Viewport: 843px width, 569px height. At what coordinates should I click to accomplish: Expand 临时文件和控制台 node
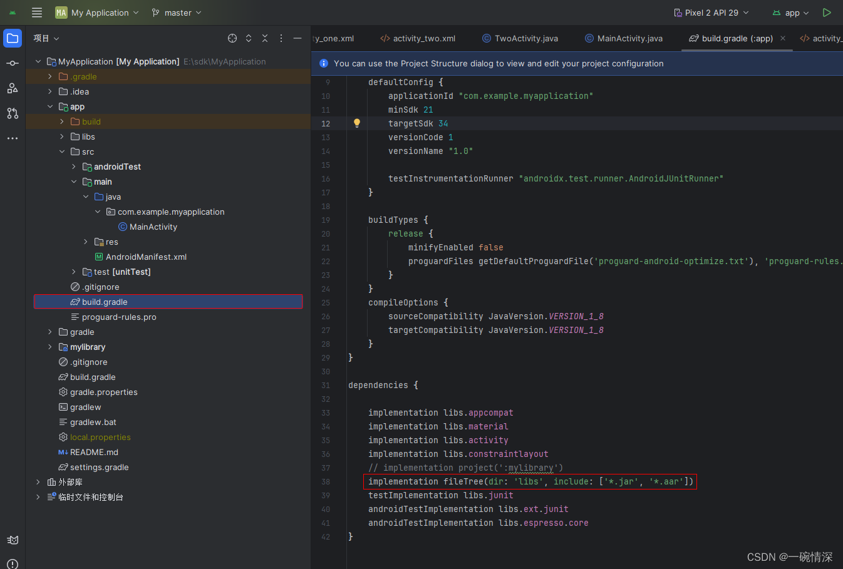(38, 497)
